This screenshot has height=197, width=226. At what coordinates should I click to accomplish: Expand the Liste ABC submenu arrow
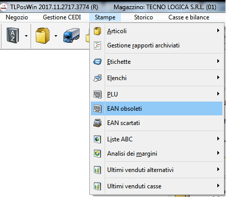[218, 139]
